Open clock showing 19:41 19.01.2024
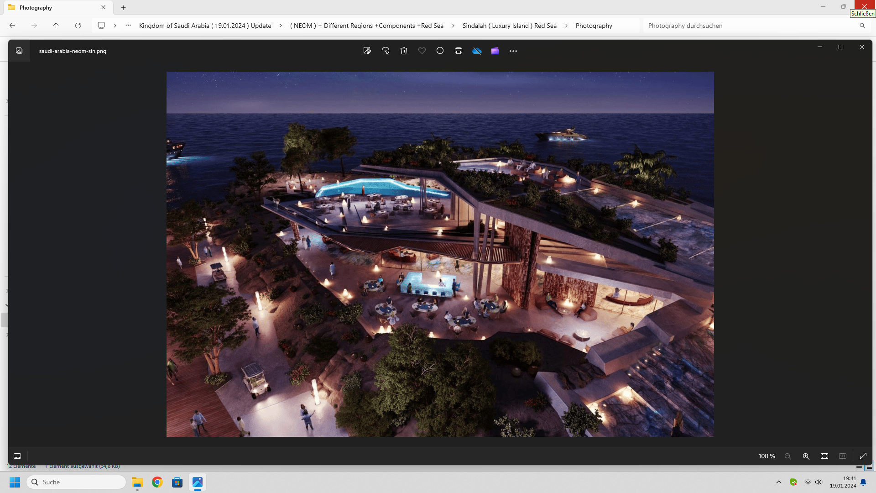This screenshot has width=876, height=493. point(843,482)
